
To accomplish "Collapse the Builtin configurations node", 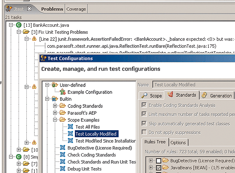I will [47, 99].
